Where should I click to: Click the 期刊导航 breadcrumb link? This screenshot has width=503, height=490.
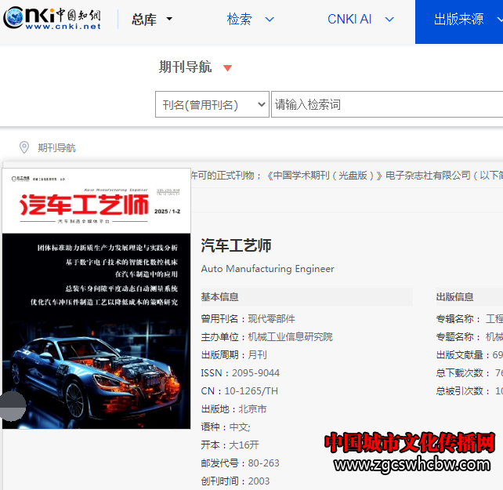[x=56, y=147]
